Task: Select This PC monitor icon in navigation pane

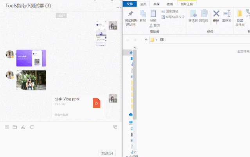Action: pyautogui.click(x=131, y=122)
